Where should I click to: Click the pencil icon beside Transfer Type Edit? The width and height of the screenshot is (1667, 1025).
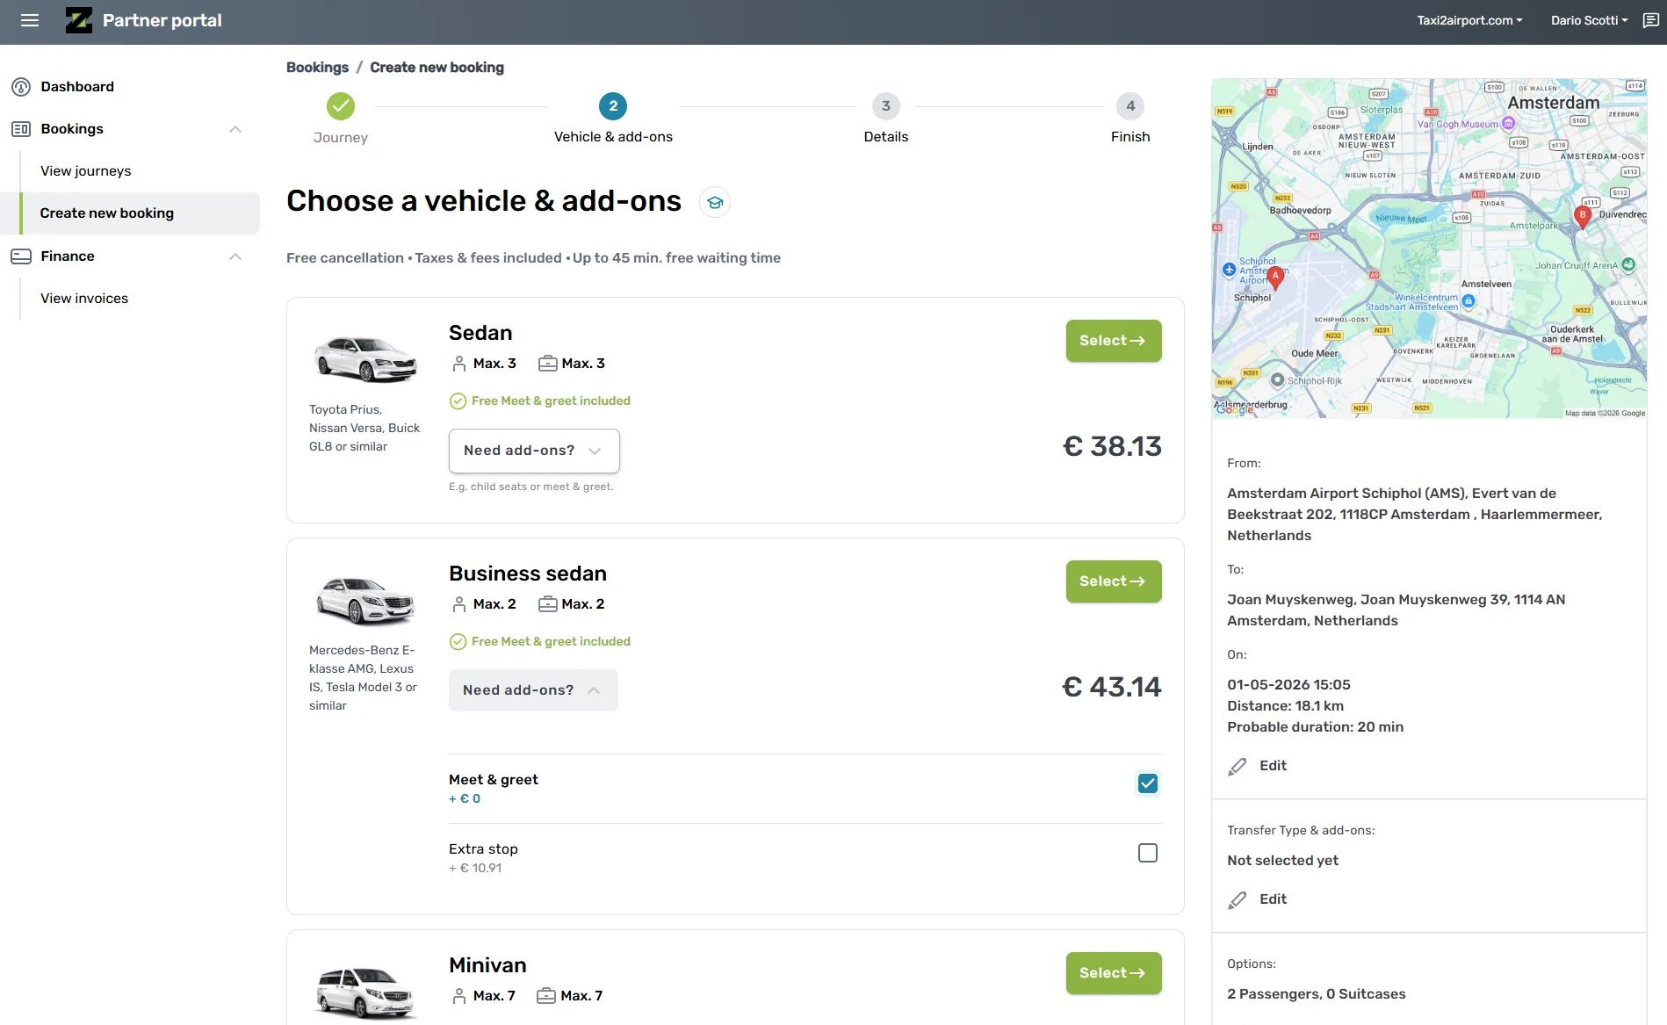point(1238,899)
